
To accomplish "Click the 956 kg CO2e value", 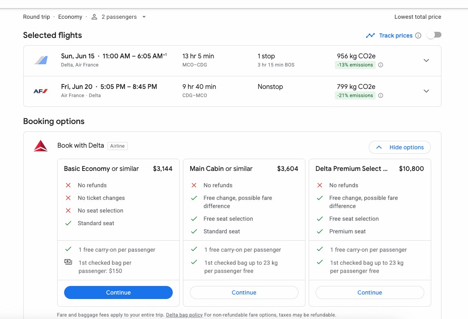I will [356, 56].
